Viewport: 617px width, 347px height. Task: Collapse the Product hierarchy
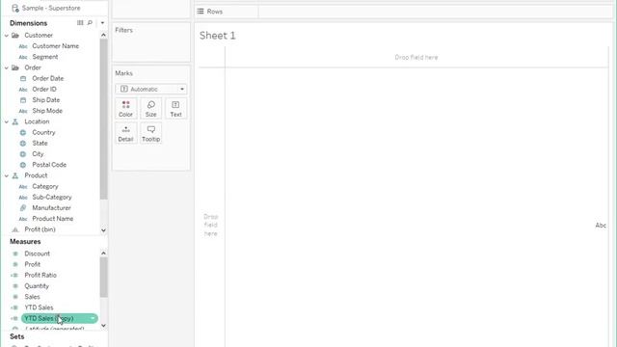coord(7,175)
